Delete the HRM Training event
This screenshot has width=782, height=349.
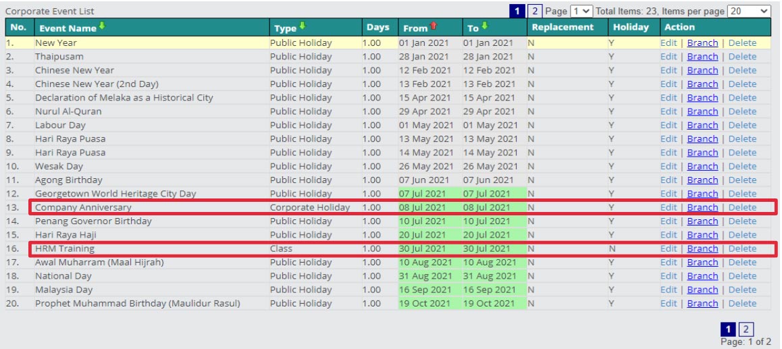pyautogui.click(x=743, y=248)
